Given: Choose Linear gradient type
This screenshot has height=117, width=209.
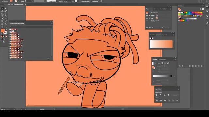Looking at the screenshot, I should click(x=162, y=63).
